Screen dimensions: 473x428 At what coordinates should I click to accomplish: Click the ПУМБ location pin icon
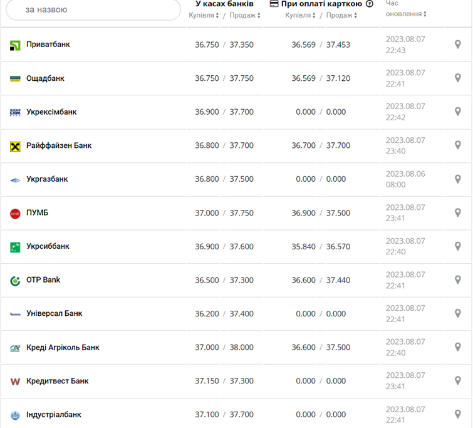pyautogui.click(x=457, y=212)
